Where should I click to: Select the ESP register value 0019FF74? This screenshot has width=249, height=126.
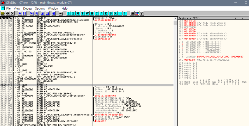click(190, 29)
